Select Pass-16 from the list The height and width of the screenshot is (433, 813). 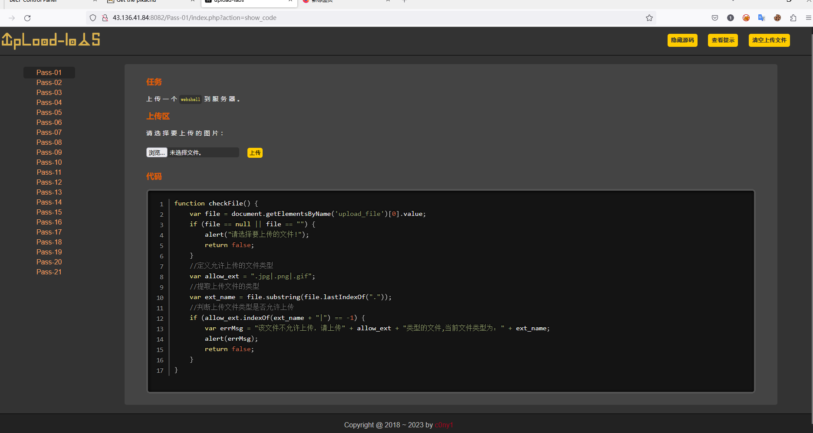click(x=49, y=222)
